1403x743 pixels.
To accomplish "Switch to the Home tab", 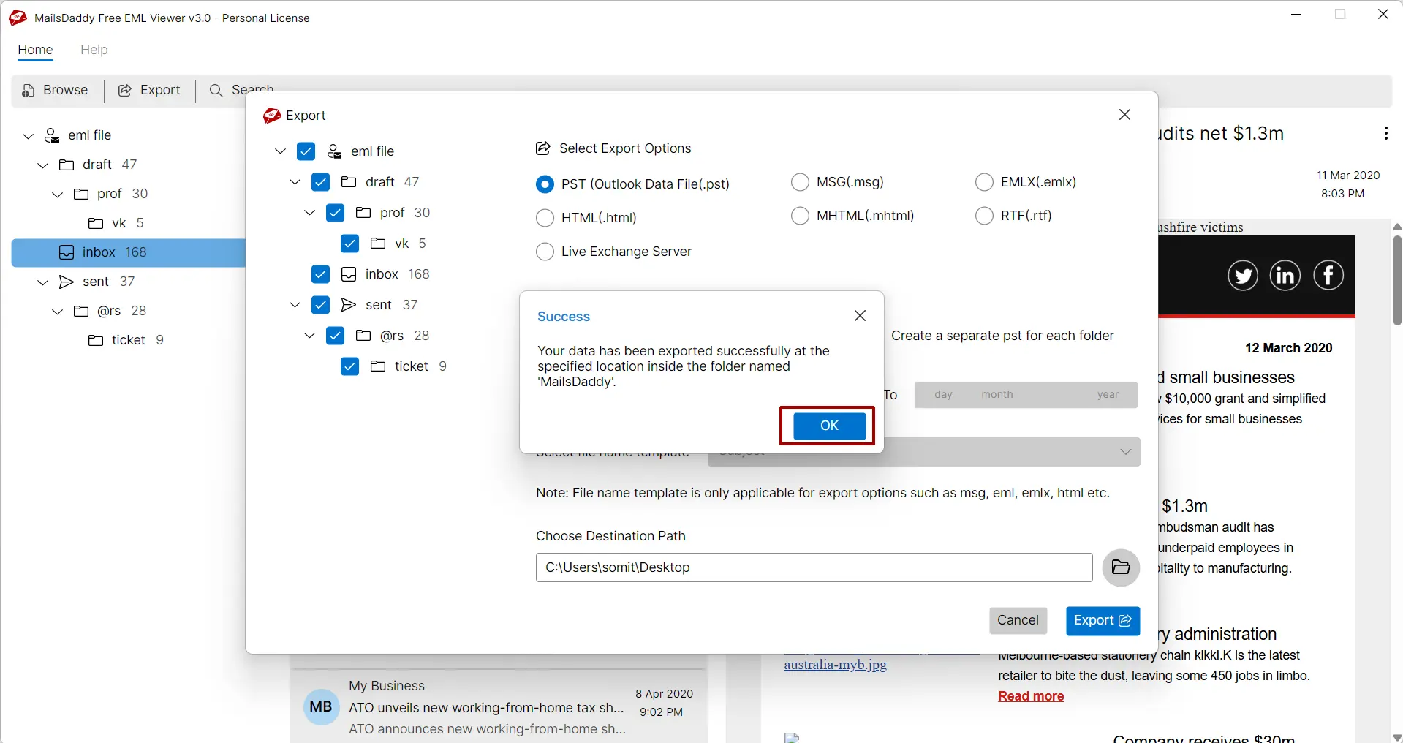I will [34, 50].
